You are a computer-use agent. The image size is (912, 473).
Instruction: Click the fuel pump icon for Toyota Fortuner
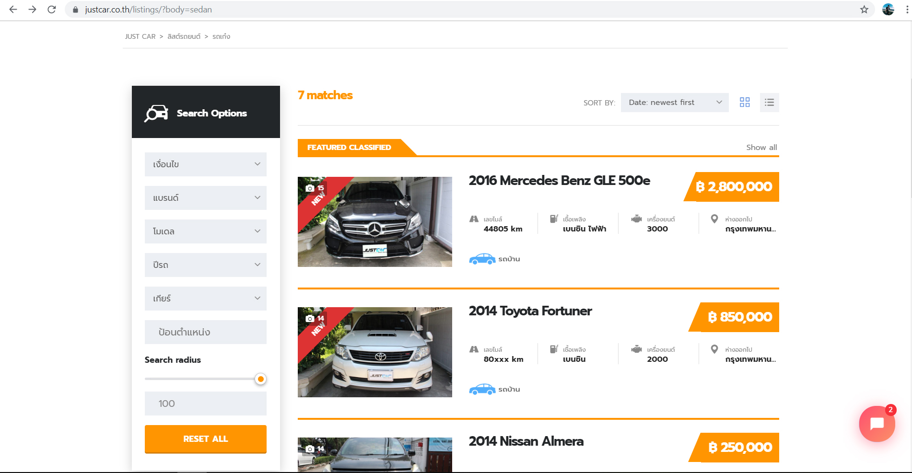pos(554,349)
